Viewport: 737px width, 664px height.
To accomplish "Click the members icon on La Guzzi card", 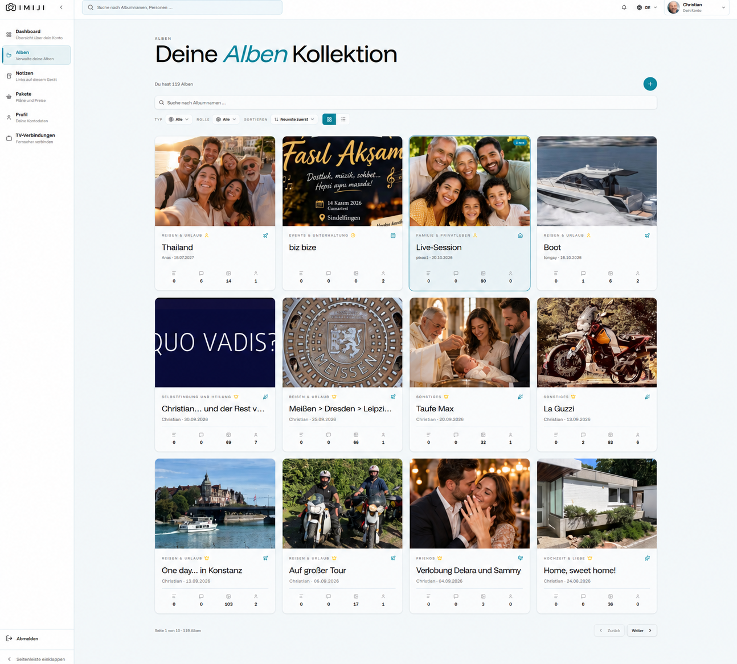I will pyautogui.click(x=637, y=435).
